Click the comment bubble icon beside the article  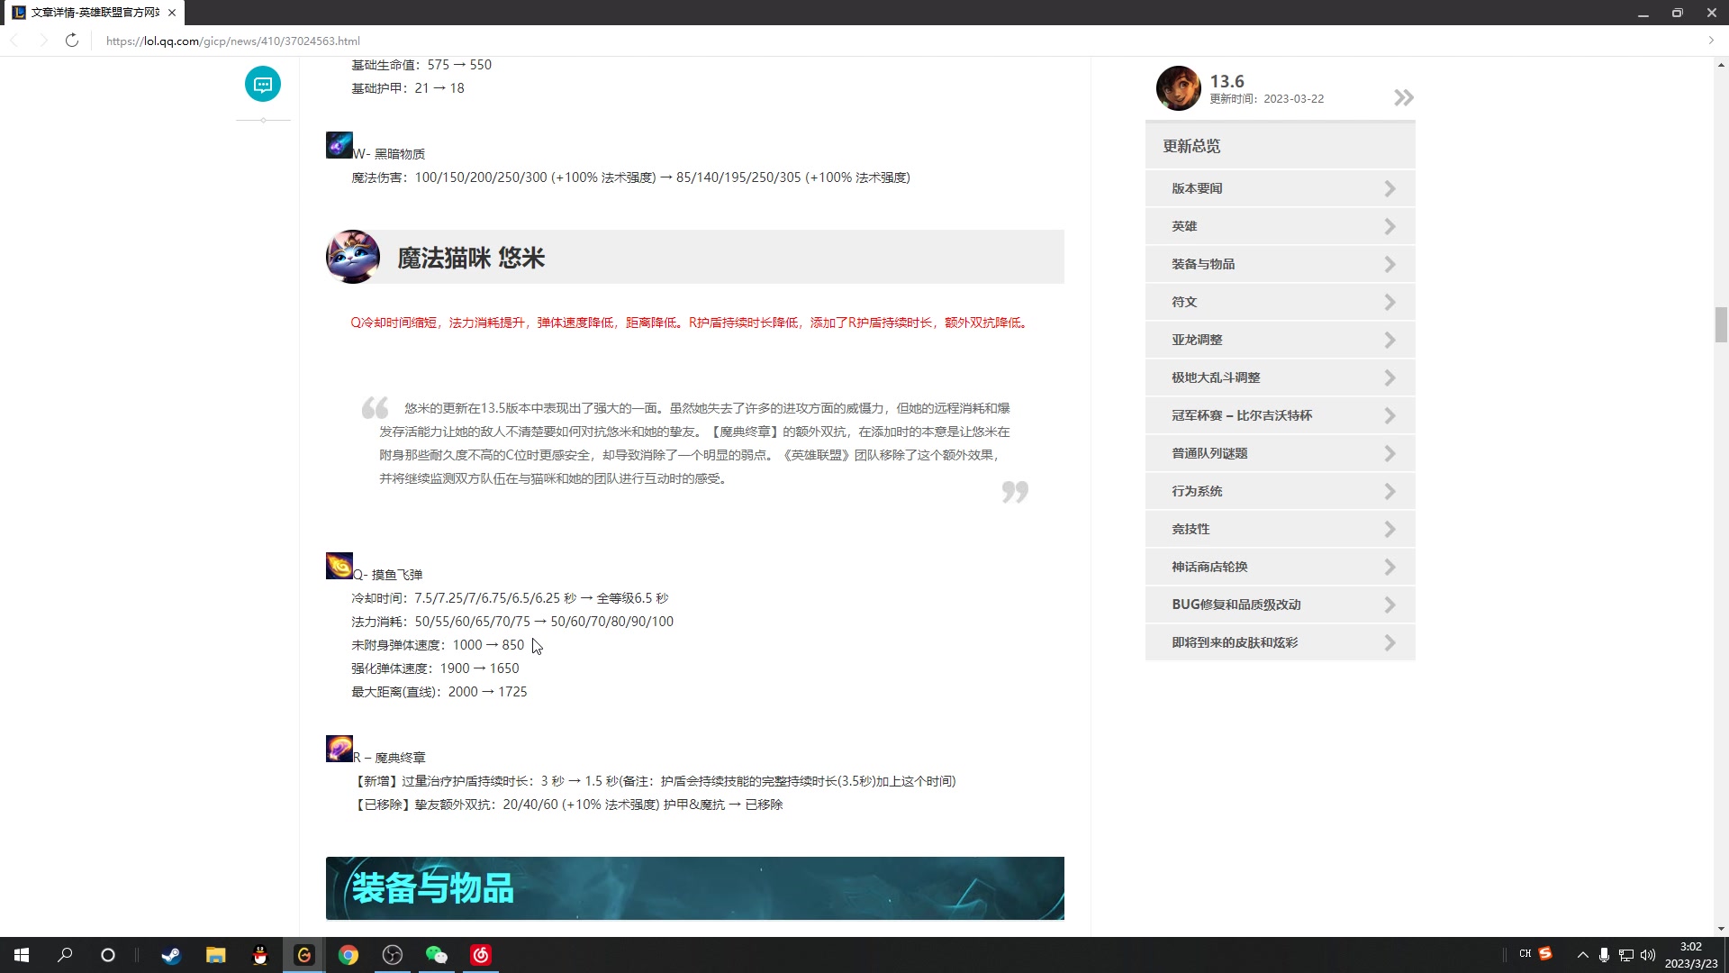(263, 84)
